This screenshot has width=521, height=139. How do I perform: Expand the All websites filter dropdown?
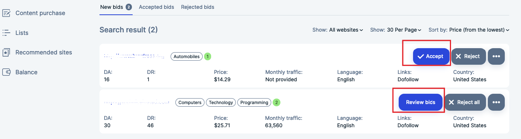point(346,30)
